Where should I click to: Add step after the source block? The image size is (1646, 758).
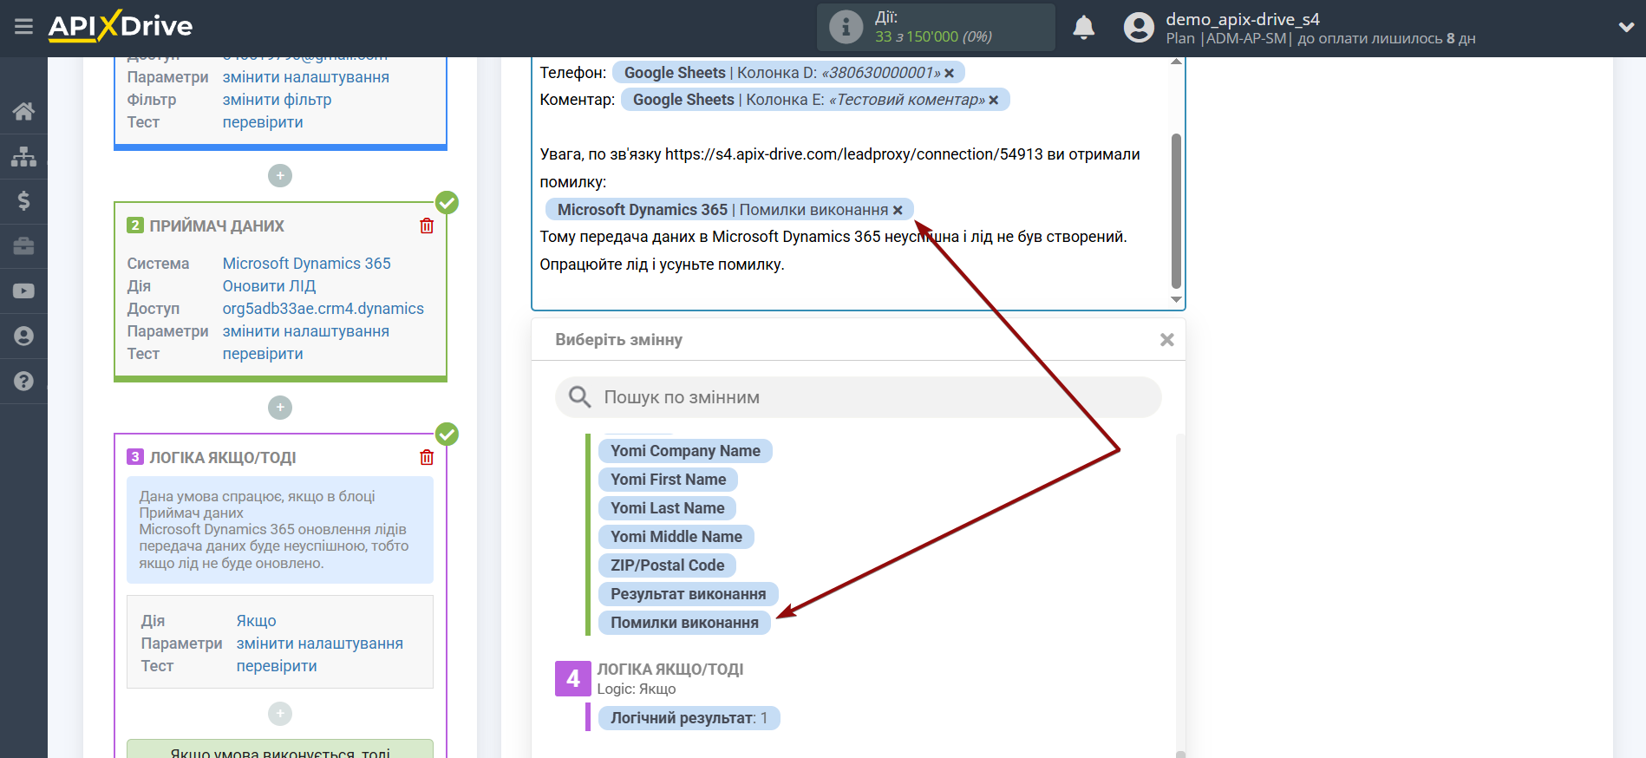point(279,176)
